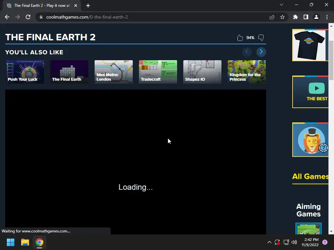Click the Chrome taskbar icon
This screenshot has height=250, width=334.
[x=39, y=242]
